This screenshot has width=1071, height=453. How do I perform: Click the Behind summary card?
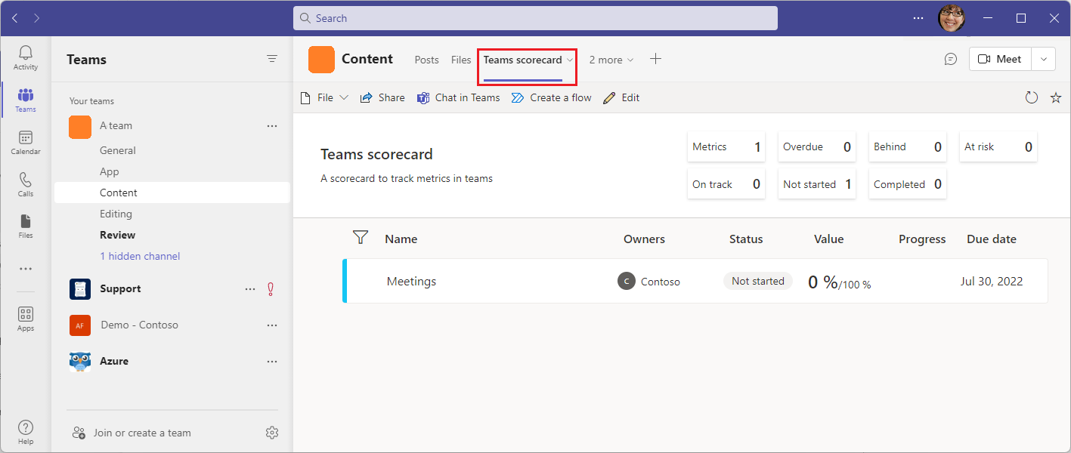pyautogui.click(x=908, y=146)
